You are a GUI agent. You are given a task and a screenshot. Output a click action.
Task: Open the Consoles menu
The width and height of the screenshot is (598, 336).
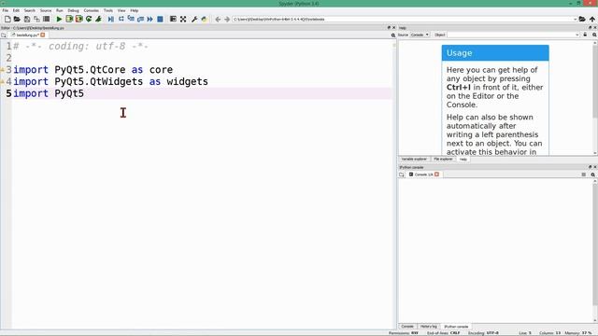pyautogui.click(x=92, y=10)
